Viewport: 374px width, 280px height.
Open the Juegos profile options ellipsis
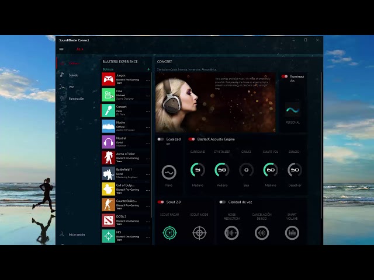coord(148,80)
